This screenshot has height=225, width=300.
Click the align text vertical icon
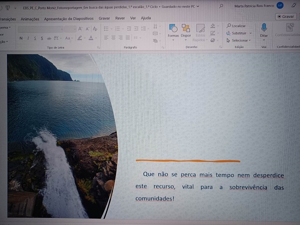pyautogui.click(x=155, y=33)
